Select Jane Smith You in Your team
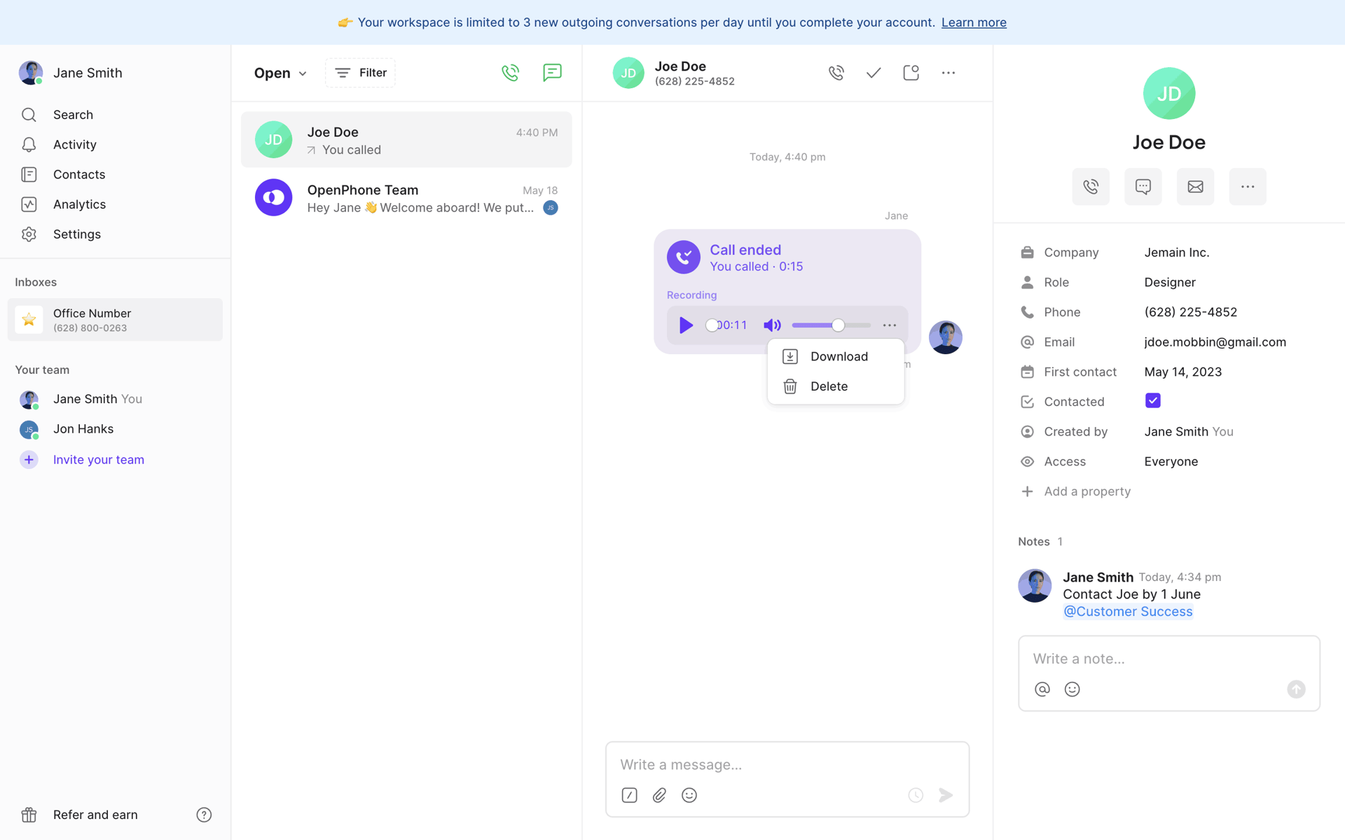The image size is (1345, 840). 97,399
